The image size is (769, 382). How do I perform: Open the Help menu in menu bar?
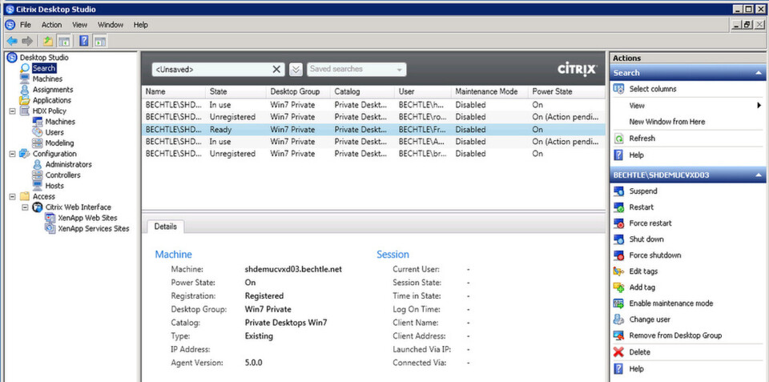coord(141,25)
